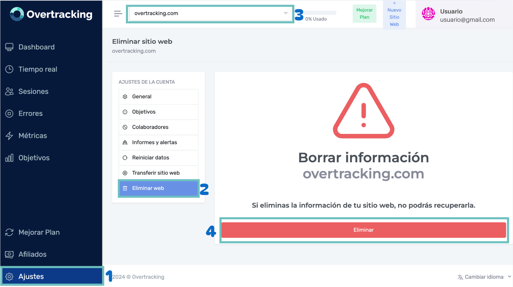
Task: Select Ajustes in the sidebar
Action: pyautogui.click(x=52, y=277)
